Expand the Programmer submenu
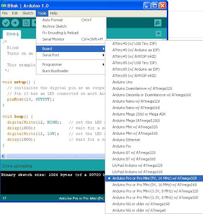This screenshot has width=203, height=214. coord(71,65)
